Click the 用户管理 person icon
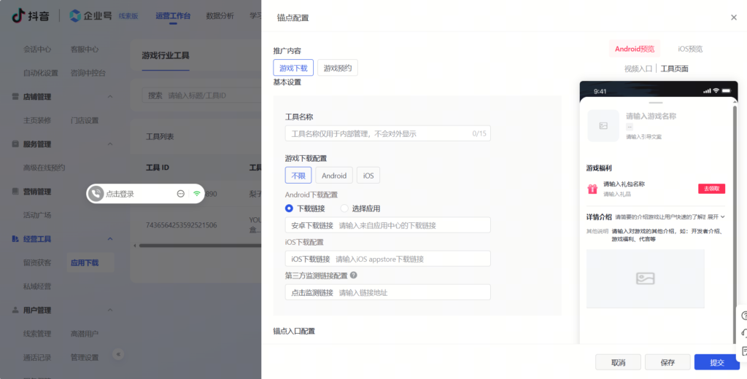The height and width of the screenshot is (379, 747). [x=15, y=310]
